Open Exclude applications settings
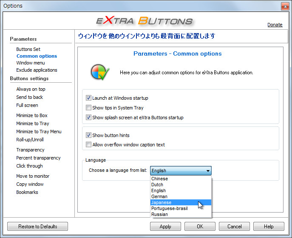 37,70
